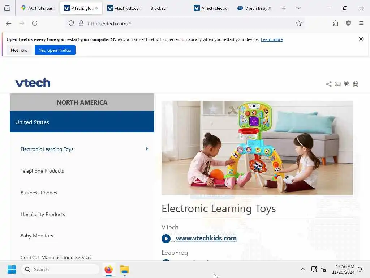This screenshot has width=370, height=278.
Task: Select United States in the region list
Action: click(x=82, y=122)
